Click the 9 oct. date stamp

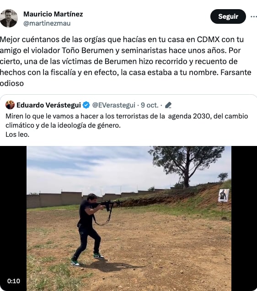150,105
